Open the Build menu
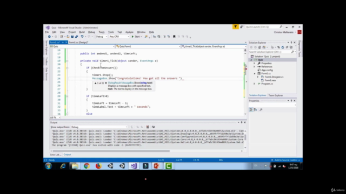The width and height of the screenshot is (346, 194). coord(82,32)
